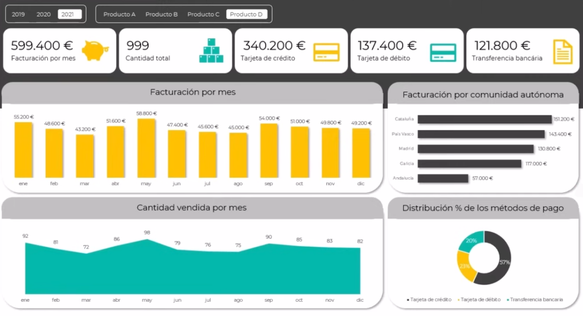Image resolution: width=583 pixels, height=316 pixels.
Task: Select the ene bar in billing chart
Action: click(23, 150)
